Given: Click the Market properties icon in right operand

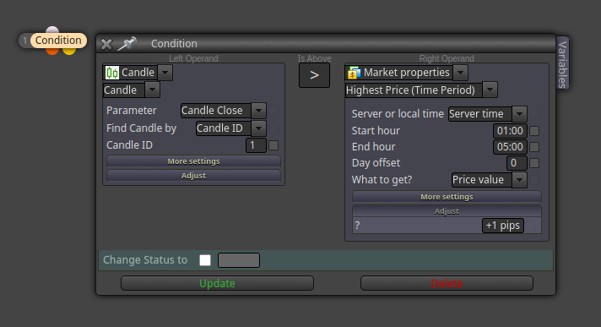Looking at the screenshot, I should [x=354, y=73].
